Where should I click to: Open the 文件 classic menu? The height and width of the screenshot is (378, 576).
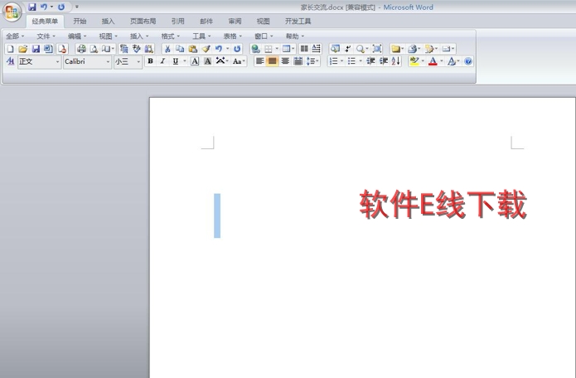46,36
